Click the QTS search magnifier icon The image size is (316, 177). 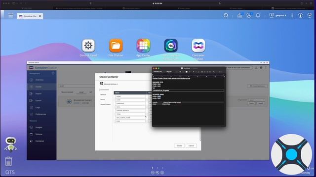(226, 15)
